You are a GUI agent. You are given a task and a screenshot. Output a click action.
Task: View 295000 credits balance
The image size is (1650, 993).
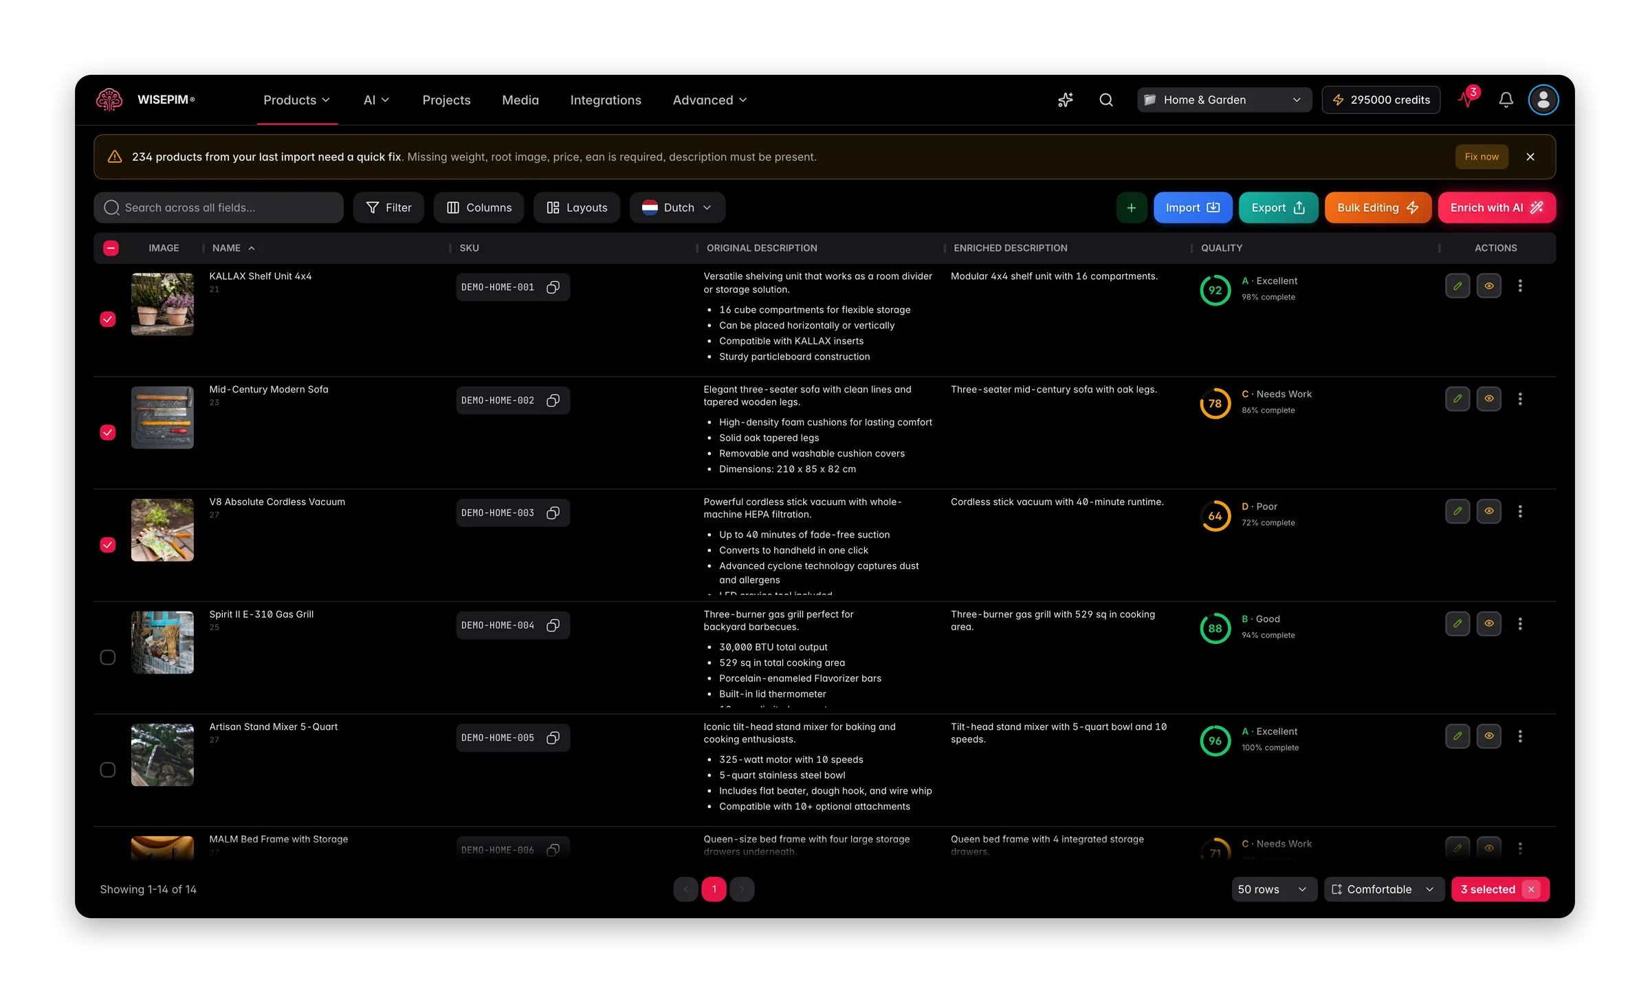click(x=1381, y=100)
